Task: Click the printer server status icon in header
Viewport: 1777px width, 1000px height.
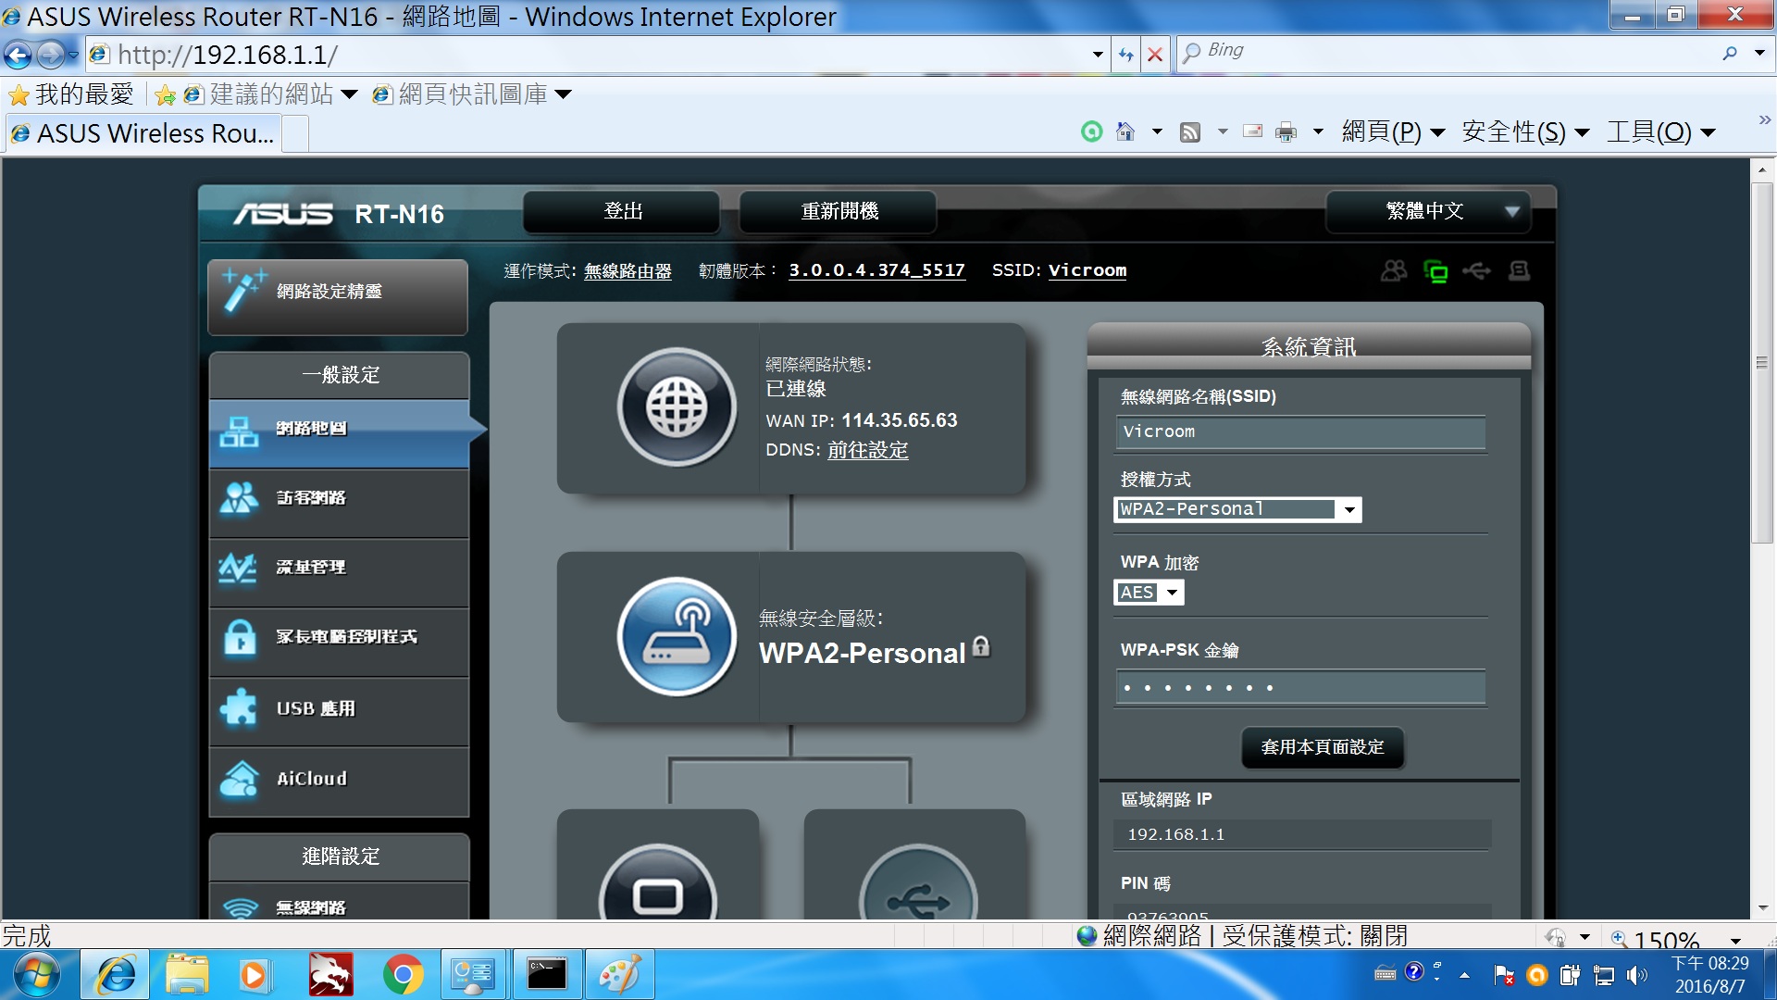Action: [1519, 270]
